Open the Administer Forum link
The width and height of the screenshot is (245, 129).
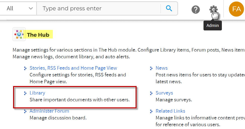[x=49, y=111]
